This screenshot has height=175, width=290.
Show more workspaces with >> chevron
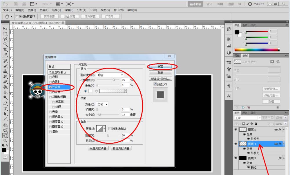click(240, 4)
